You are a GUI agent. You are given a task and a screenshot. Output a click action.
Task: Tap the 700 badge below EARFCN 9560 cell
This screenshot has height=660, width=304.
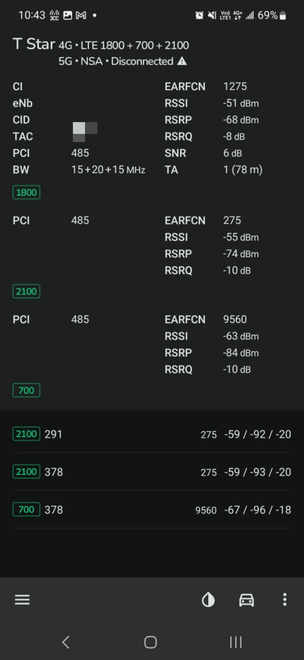coord(26,390)
